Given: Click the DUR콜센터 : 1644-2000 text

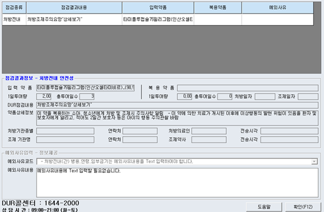Looking at the screenshot, I should coord(41,203).
